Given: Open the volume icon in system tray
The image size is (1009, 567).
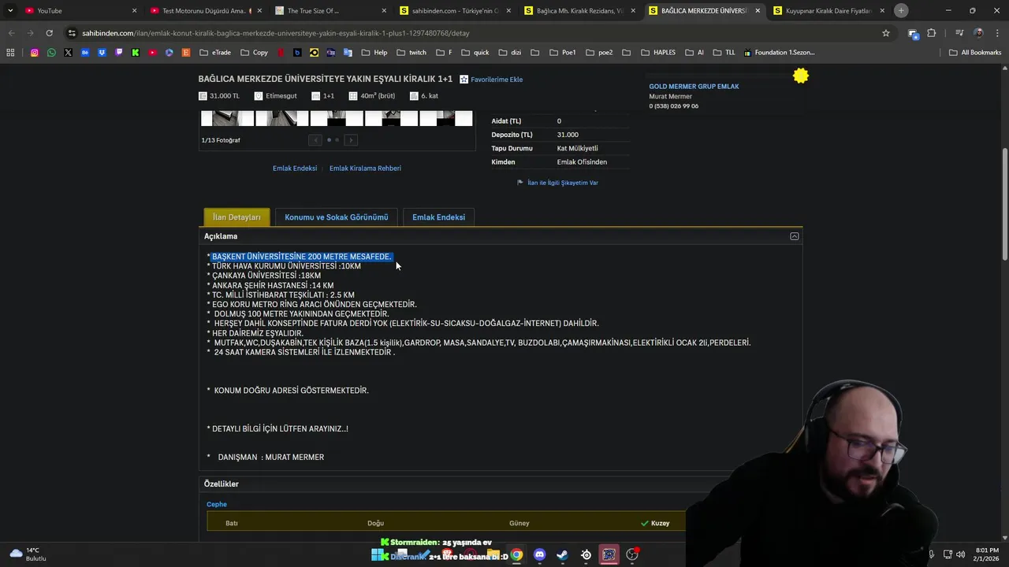Looking at the screenshot, I should point(960,554).
